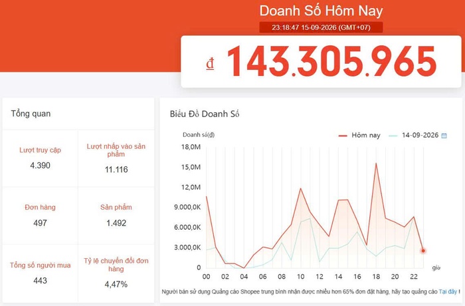Open the calendar icon beside 14-09-2026
This screenshot has width=465, height=306.
point(444,136)
